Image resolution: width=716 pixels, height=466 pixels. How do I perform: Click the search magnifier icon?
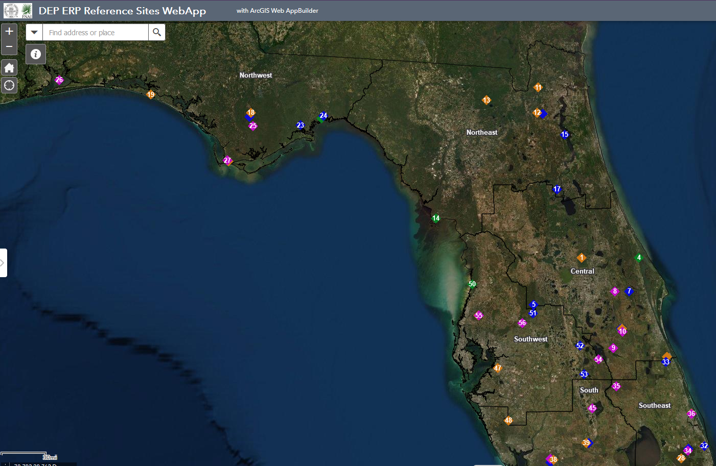pyautogui.click(x=156, y=32)
